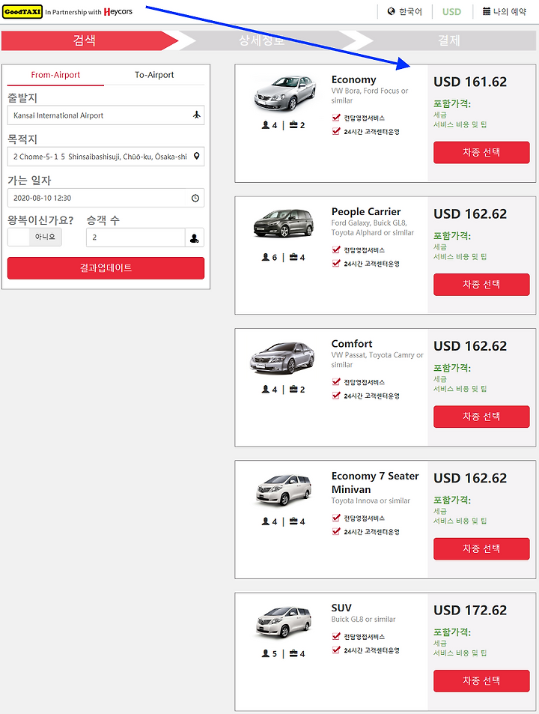Click the GoodTAXI logo
Viewport: 539px width, 714px height.
pyautogui.click(x=22, y=12)
